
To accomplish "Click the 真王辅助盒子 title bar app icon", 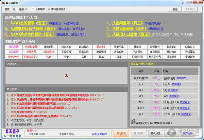I will pos(3,3).
